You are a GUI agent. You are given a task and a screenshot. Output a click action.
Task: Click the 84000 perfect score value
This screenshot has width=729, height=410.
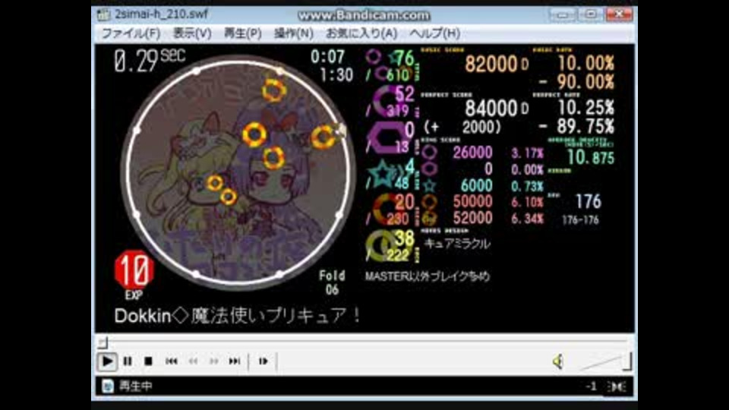(491, 109)
